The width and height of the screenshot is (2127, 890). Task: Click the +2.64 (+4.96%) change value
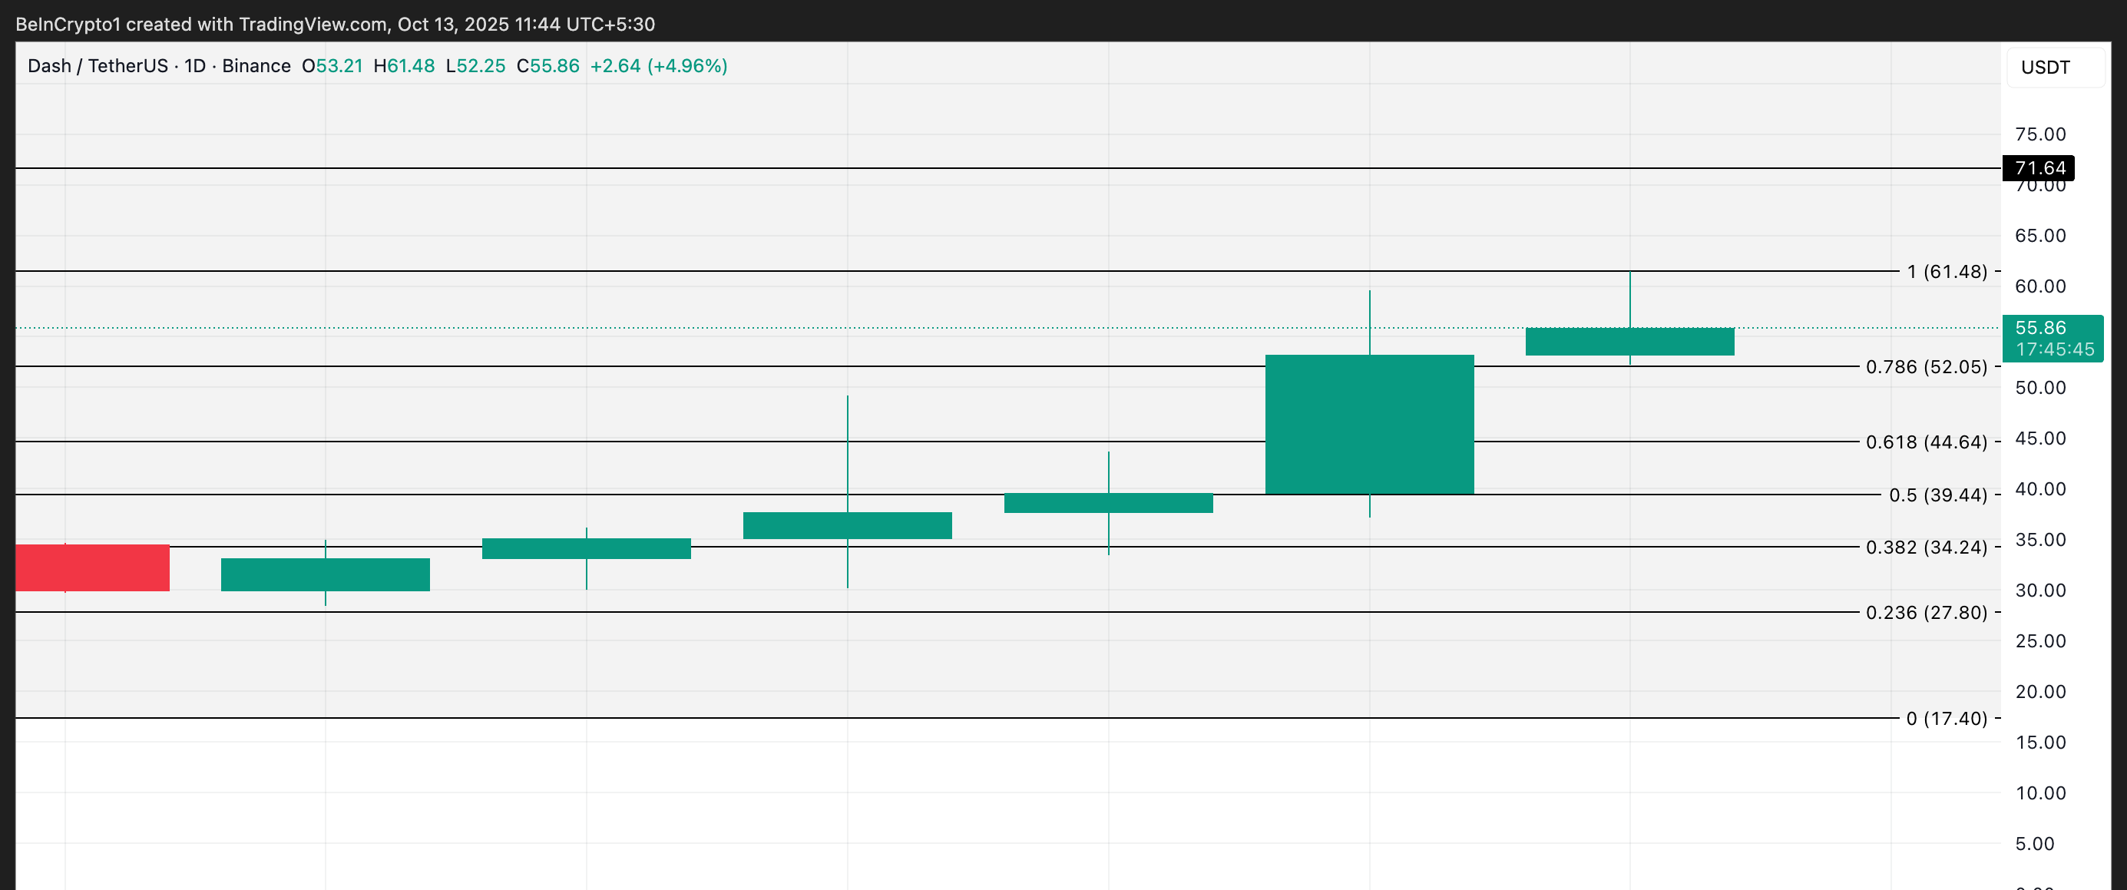click(x=658, y=66)
